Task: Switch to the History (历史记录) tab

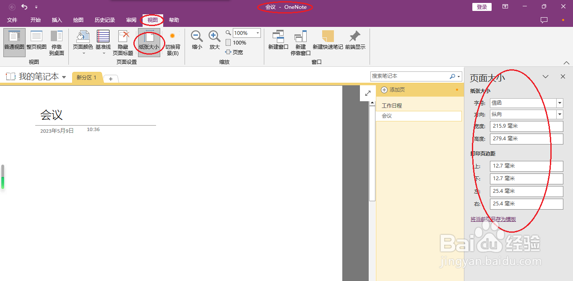Action: click(105, 20)
